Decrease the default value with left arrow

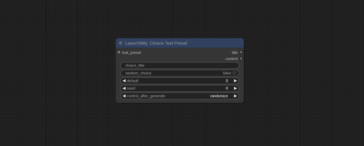tap(124, 81)
